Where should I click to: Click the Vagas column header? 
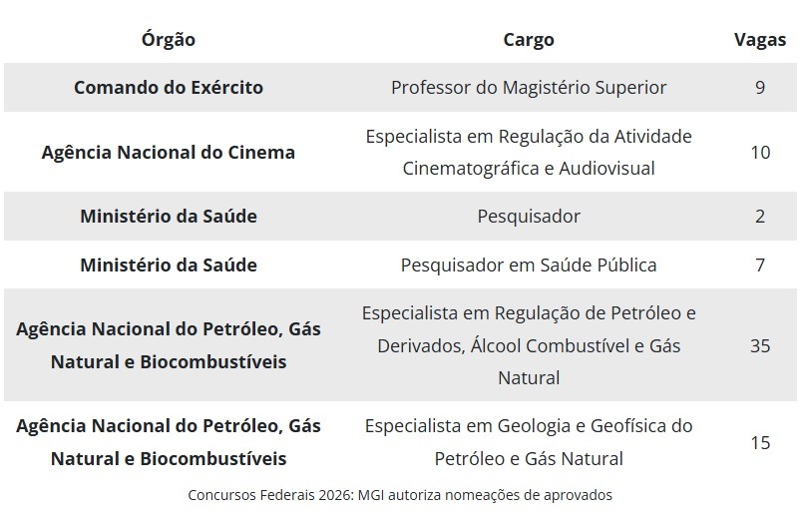(x=760, y=40)
